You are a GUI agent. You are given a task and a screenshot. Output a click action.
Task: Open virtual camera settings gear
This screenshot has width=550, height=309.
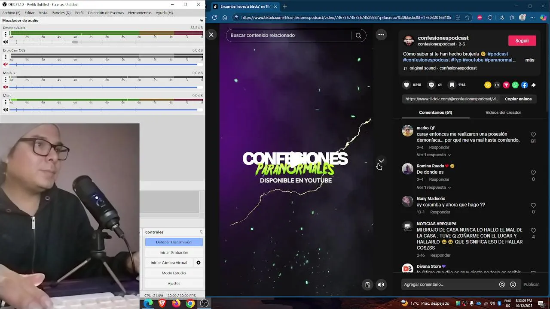pyautogui.click(x=199, y=263)
